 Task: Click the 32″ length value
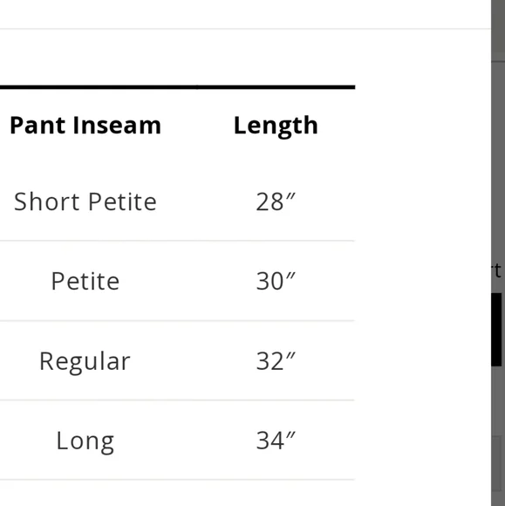coord(276,361)
